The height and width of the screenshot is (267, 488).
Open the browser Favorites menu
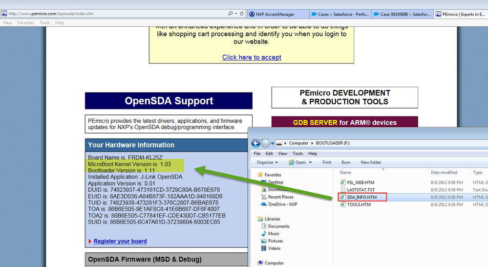coord(25,23)
